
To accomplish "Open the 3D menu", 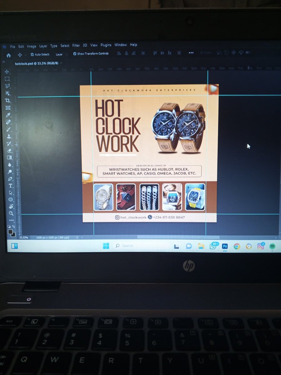I will (x=85, y=45).
